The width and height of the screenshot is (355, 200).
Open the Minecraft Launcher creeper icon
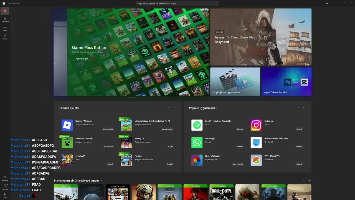(x=67, y=142)
